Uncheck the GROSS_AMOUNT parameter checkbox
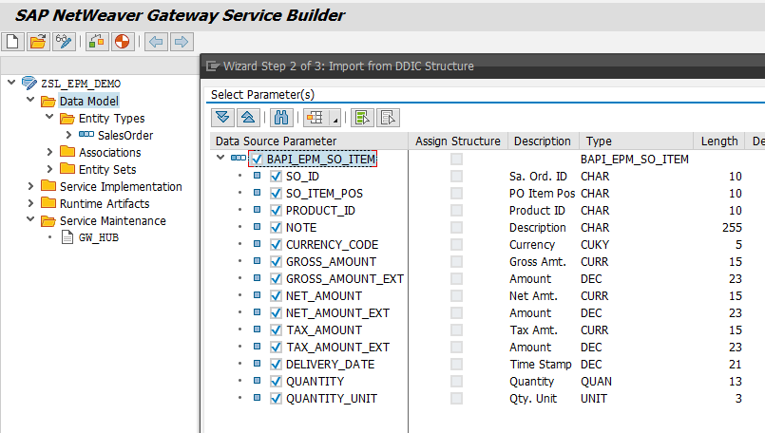This screenshot has width=765, height=433. [276, 261]
